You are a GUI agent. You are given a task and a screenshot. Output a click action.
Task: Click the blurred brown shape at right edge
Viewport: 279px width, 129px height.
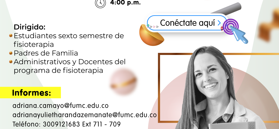[x=269, y=25]
